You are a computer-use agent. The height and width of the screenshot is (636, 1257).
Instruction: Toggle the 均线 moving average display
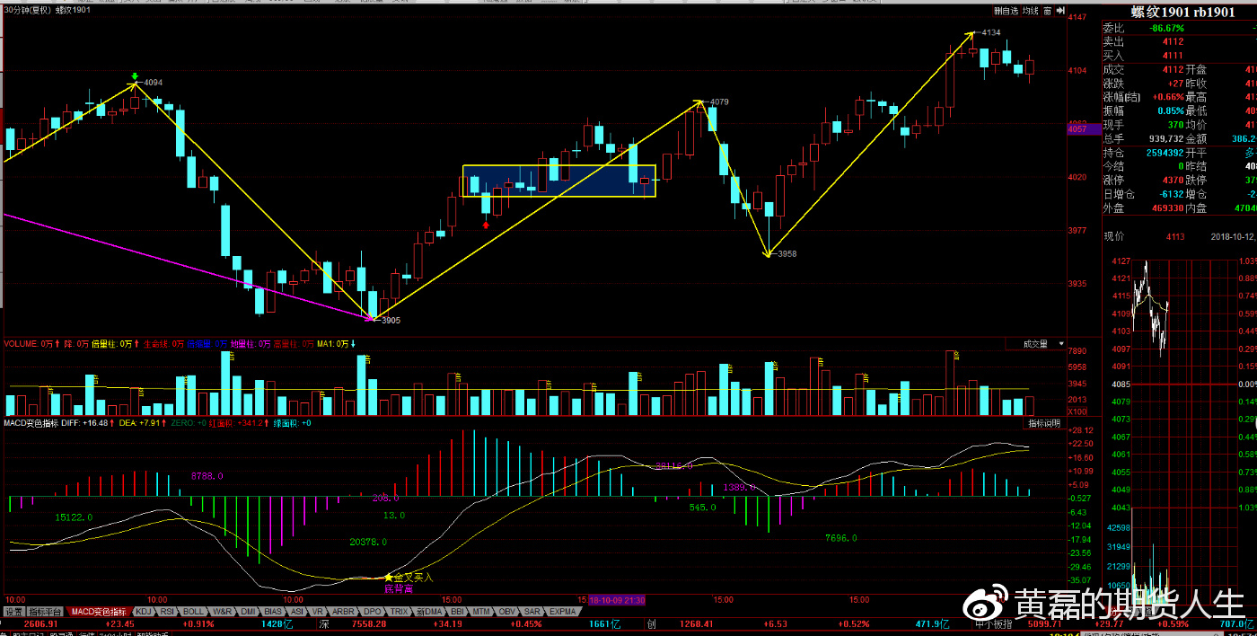pos(1031,12)
